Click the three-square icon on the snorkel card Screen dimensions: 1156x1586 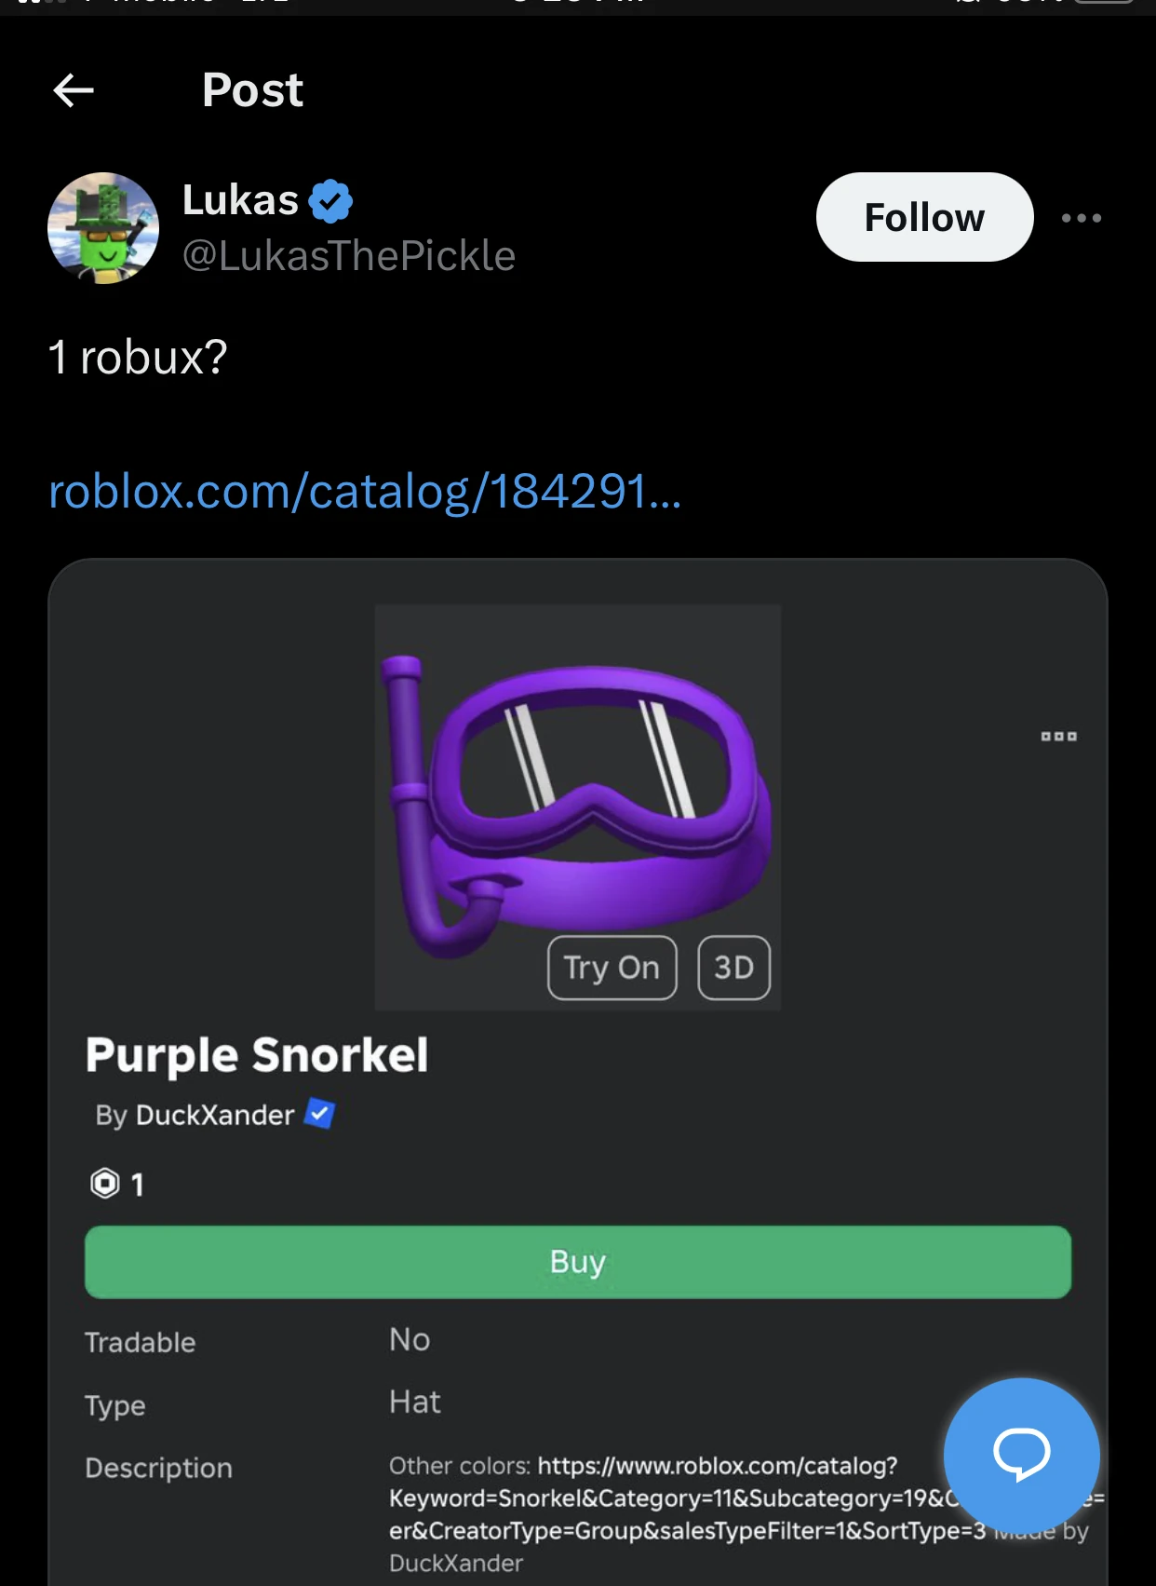click(x=1059, y=736)
